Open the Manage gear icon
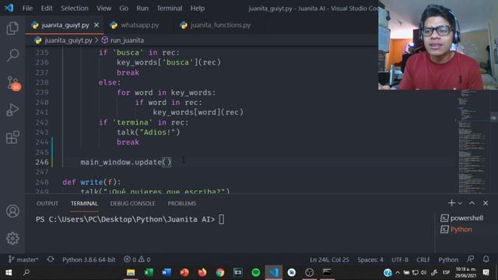The image size is (498, 280). point(12,238)
